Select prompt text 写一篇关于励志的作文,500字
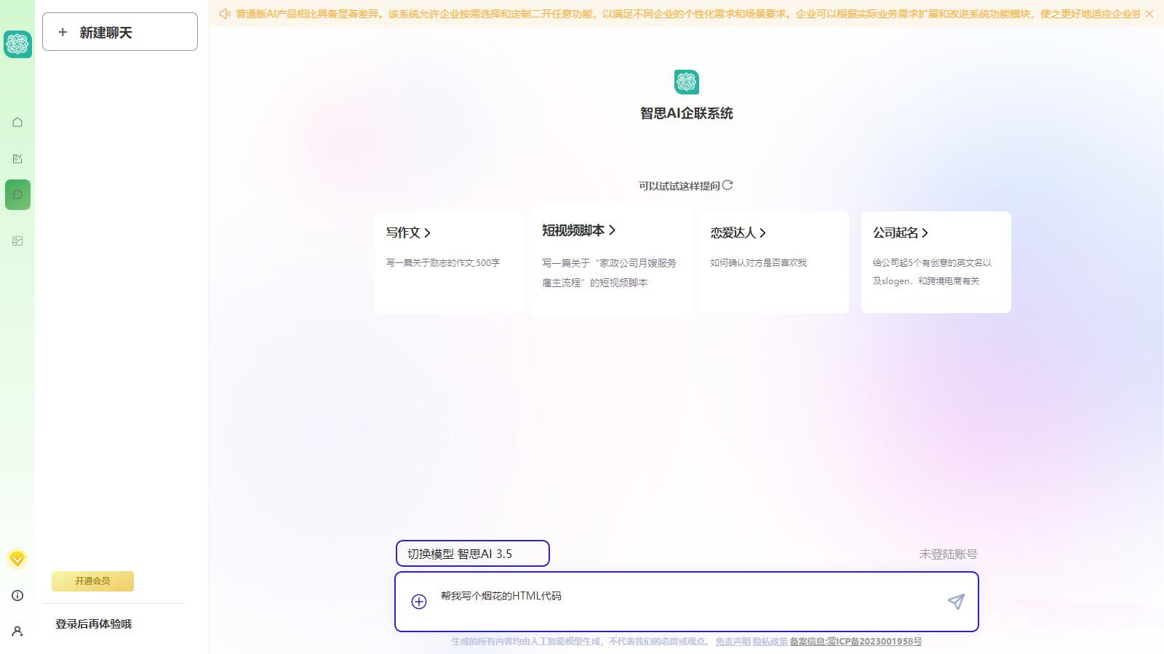Image resolution: width=1164 pixels, height=654 pixels. pyautogui.click(x=443, y=263)
